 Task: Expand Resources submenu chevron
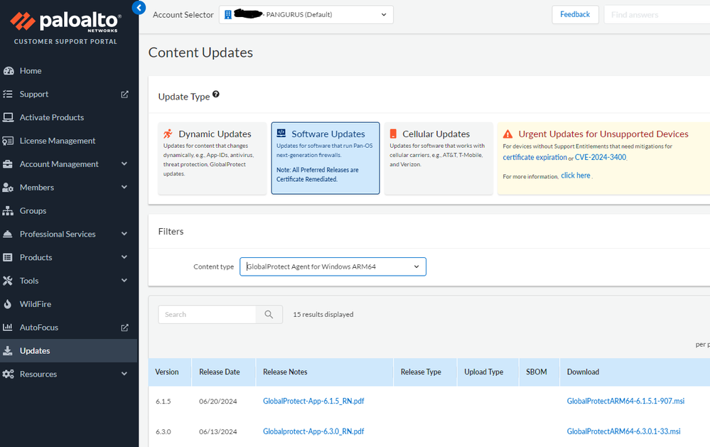tap(124, 374)
